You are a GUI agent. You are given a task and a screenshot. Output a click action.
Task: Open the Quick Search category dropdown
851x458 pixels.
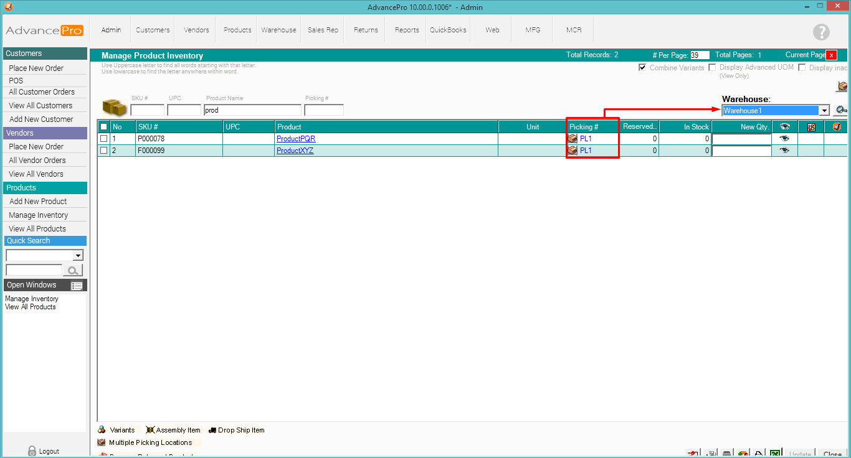point(78,256)
